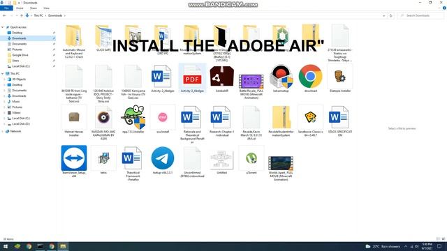Expand Music under This PC
Viewport: 447px width, 251px height.
5,102
